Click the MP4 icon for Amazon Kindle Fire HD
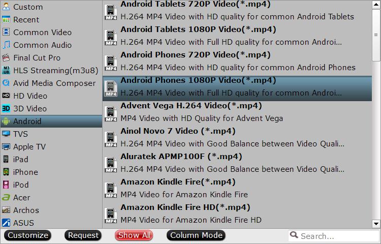381x244 pixels. pyautogui.click(x=111, y=215)
